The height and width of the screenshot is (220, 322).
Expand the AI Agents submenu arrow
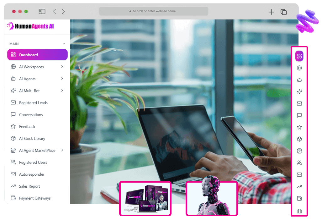[62, 79]
